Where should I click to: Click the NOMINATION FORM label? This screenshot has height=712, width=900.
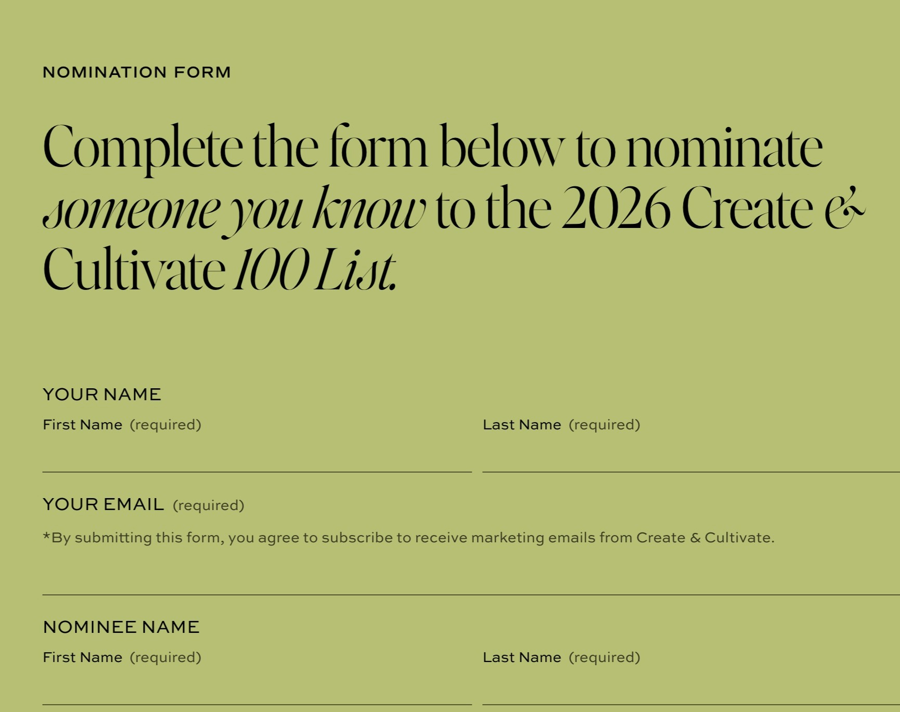click(x=136, y=72)
